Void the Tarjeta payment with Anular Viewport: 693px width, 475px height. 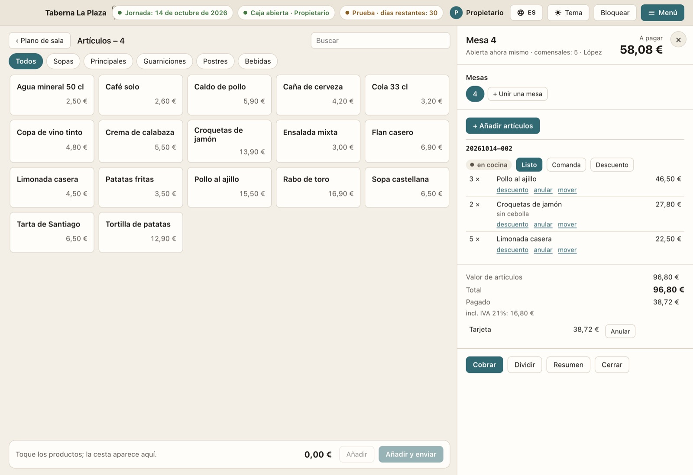click(x=620, y=331)
